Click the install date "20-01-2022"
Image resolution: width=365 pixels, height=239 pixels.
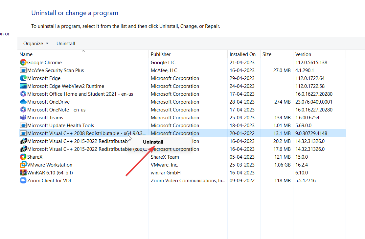coord(242,133)
